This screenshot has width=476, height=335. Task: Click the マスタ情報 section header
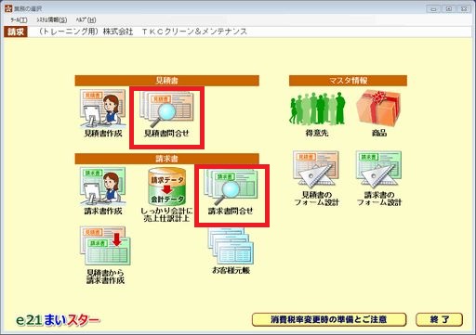pos(348,81)
